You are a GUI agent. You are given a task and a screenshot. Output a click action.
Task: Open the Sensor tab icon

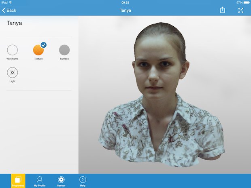pyautogui.click(x=61, y=179)
